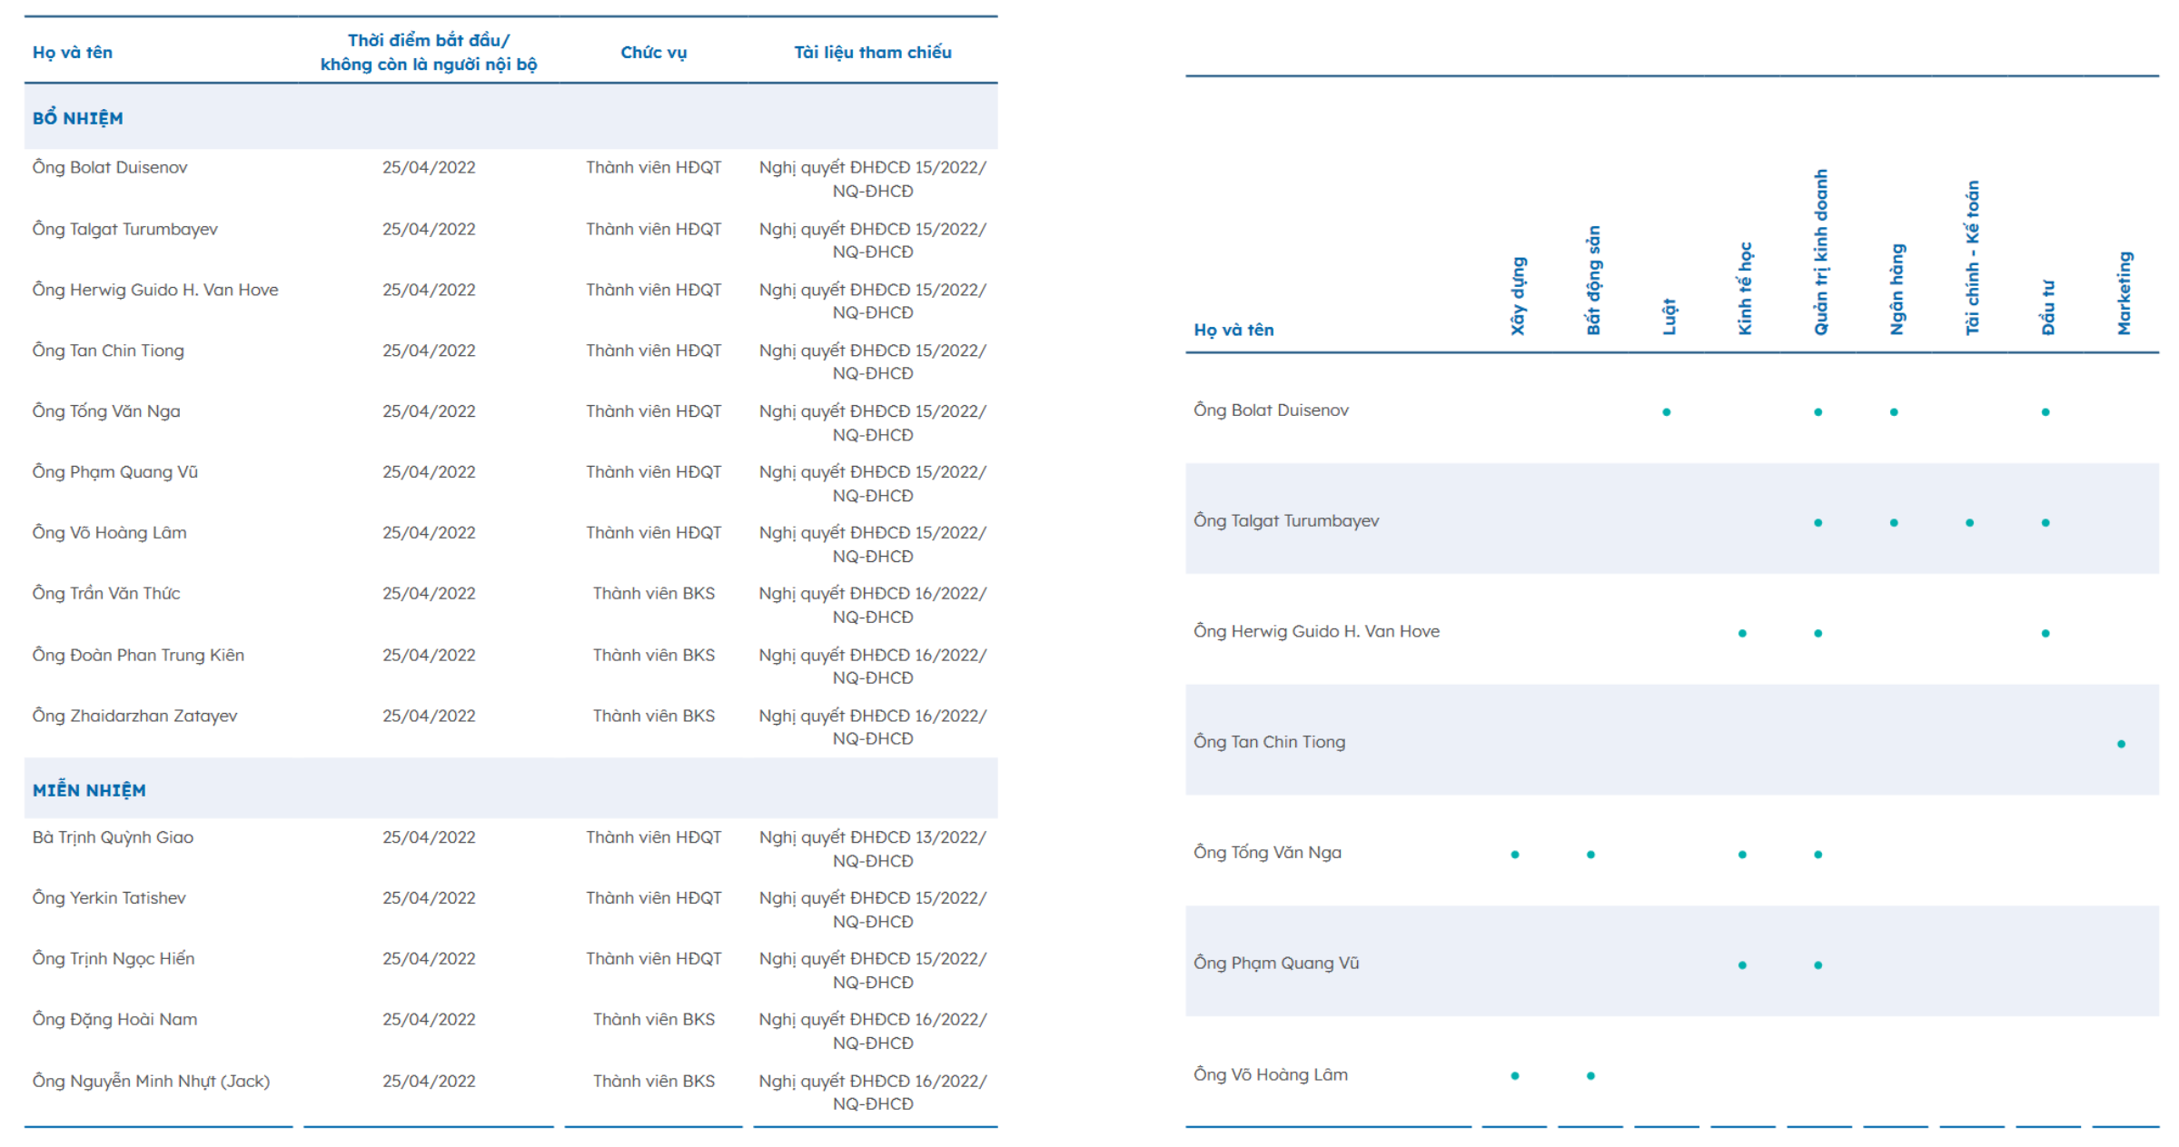Image resolution: width=2179 pixels, height=1147 pixels.
Task: Click 'Ông Talgat Turumbayev' in the skills matrix
Action: point(1286,521)
